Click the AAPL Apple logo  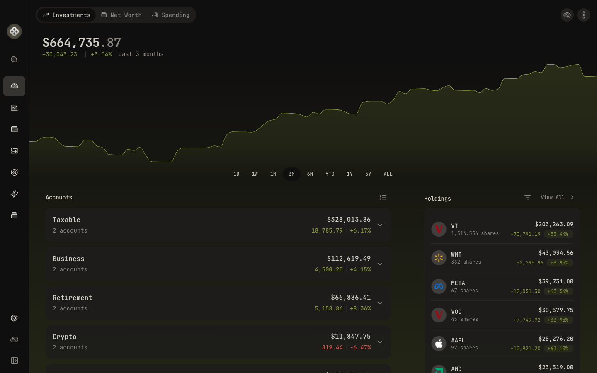point(439,344)
